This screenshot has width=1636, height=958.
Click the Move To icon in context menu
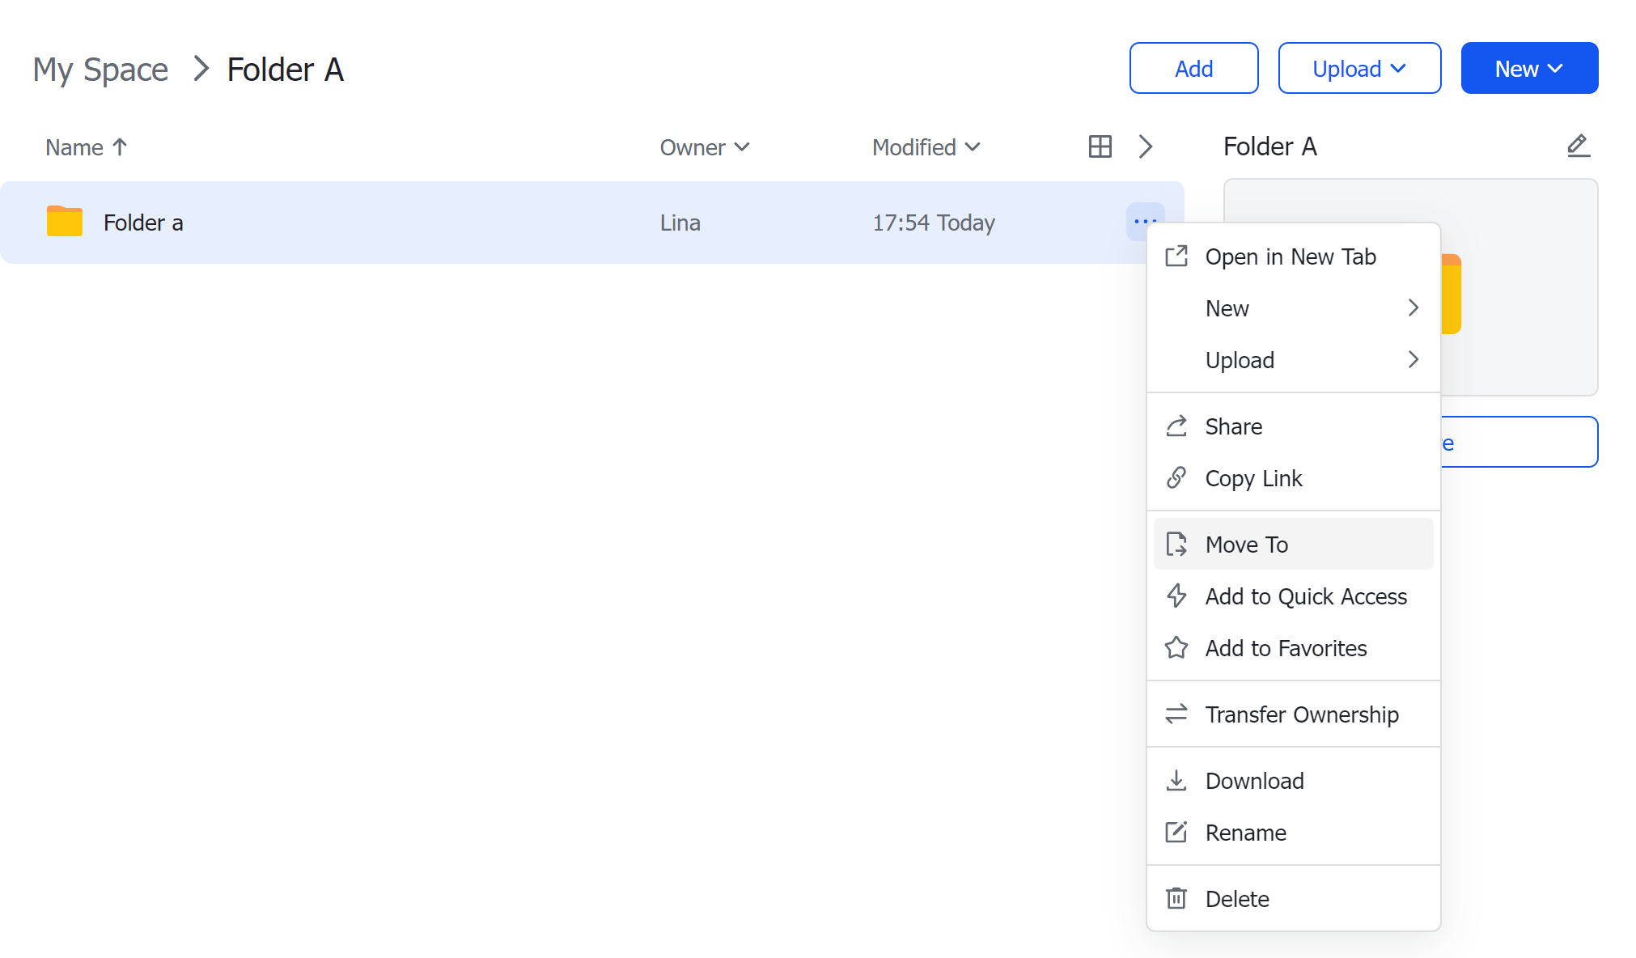1176,544
